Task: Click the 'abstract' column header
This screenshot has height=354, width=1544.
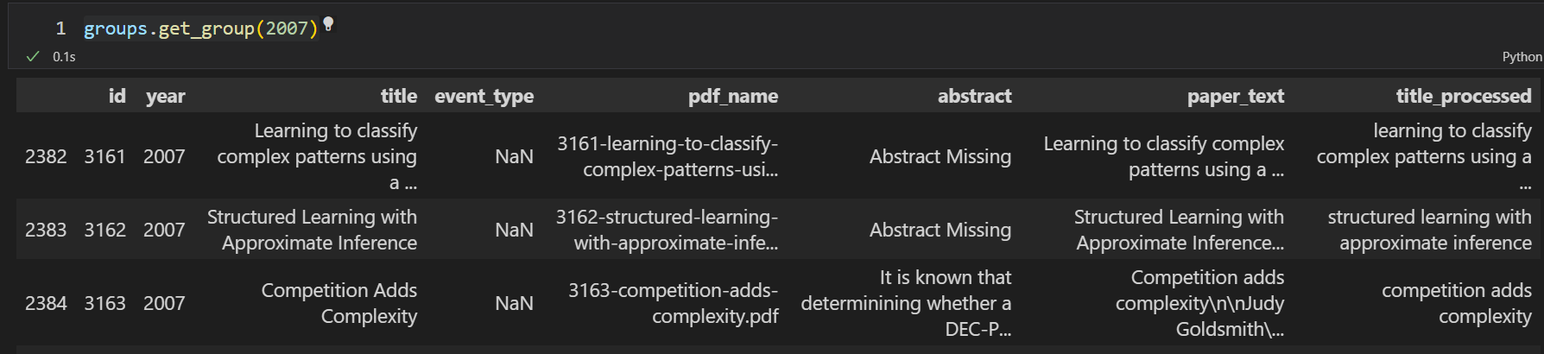Action: tap(974, 96)
